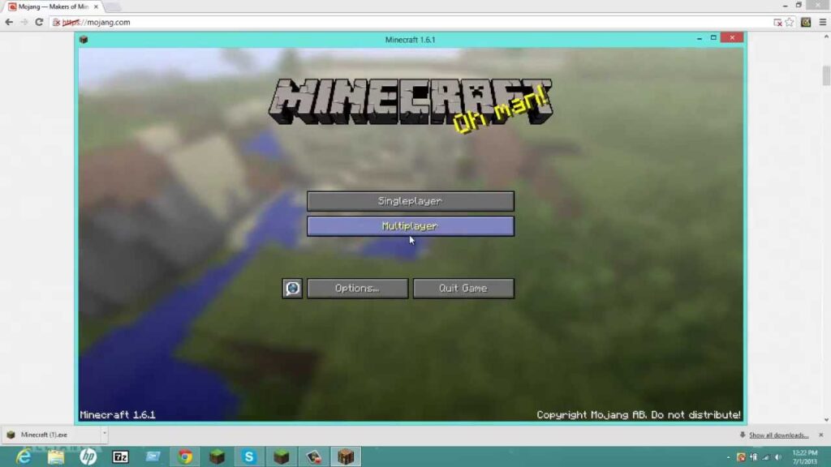Screen dimensions: 831x467
Task: Click the mojang.com address bar
Action: click(413, 22)
